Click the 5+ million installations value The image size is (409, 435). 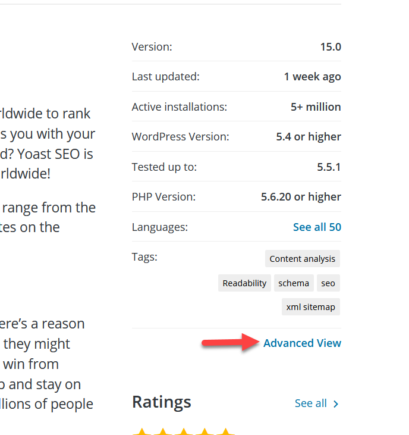(x=316, y=107)
